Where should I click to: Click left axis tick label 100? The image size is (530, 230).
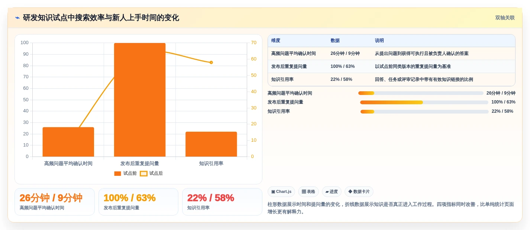25,43
